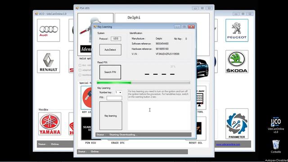Click the UCO window title bar icon
Screen dimensions: 288x162
[36, 14]
